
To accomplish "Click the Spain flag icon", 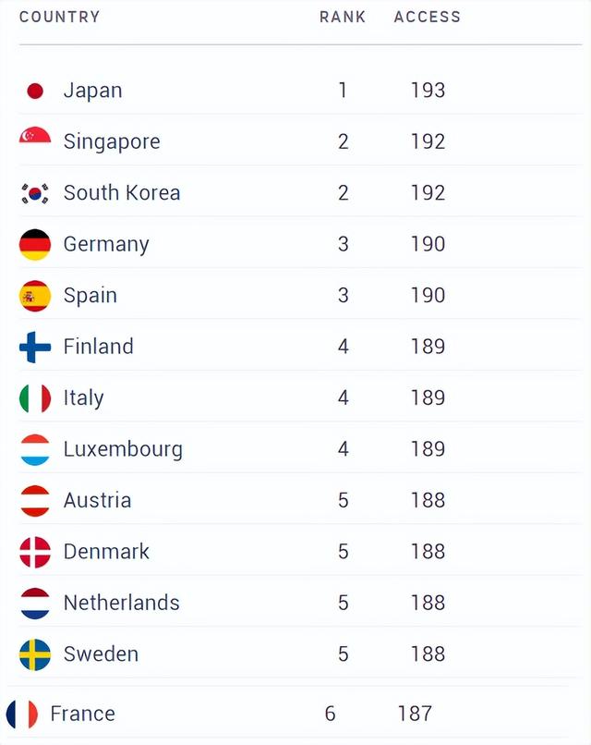I will coord(35,296).
